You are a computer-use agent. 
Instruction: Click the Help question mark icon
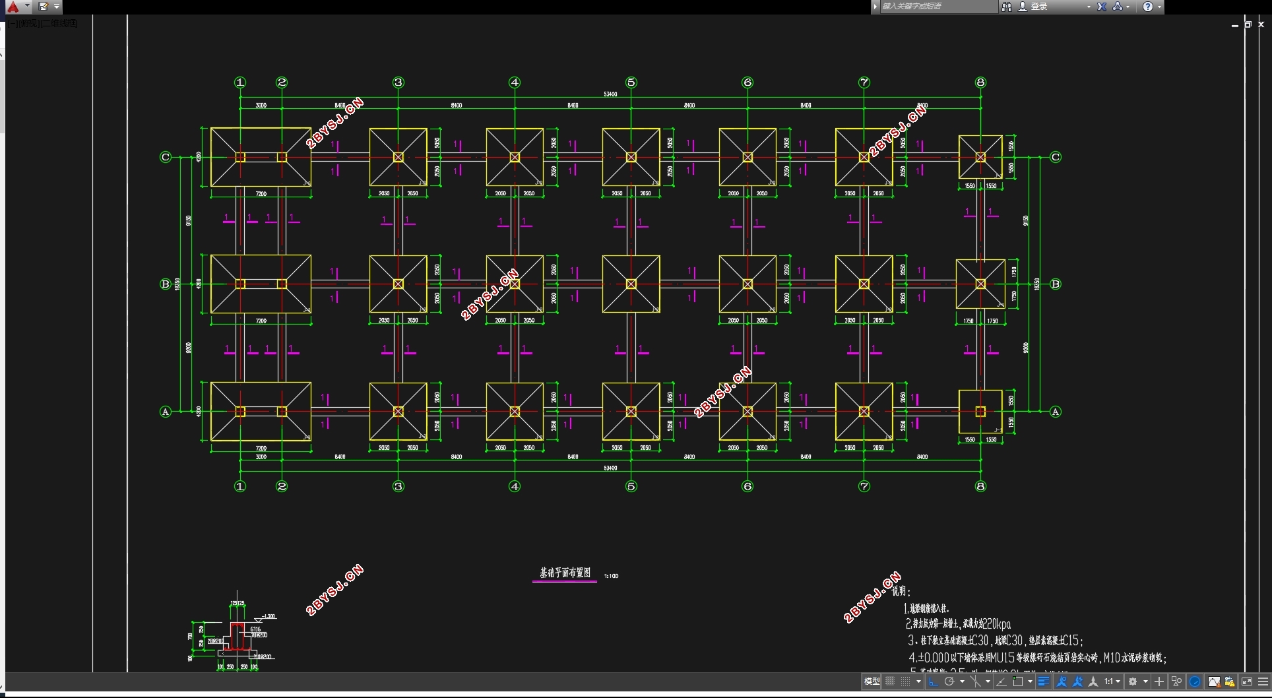pyautogui.click(x=1148, y=7)
